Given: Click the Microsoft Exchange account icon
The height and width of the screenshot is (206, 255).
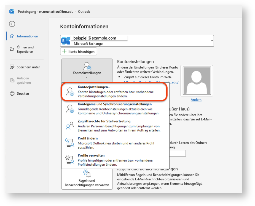Looking at the screenshot, I should click(66, 41).
